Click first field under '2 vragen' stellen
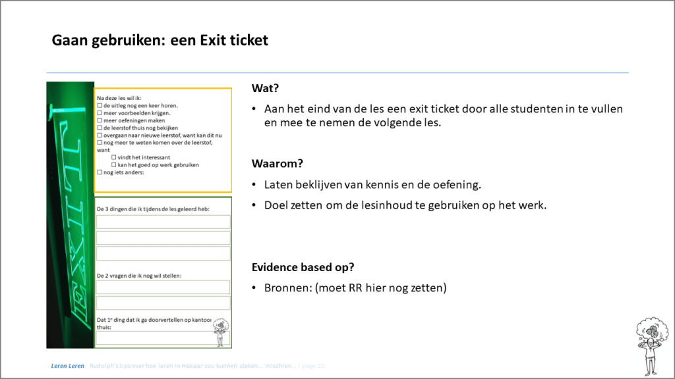The image size is (675, 379). (163, 287)
